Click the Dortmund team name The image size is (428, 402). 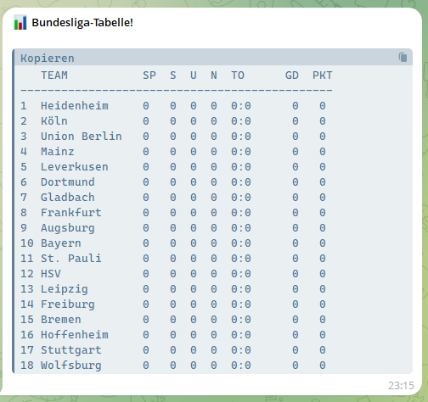[x=68, y=182]
